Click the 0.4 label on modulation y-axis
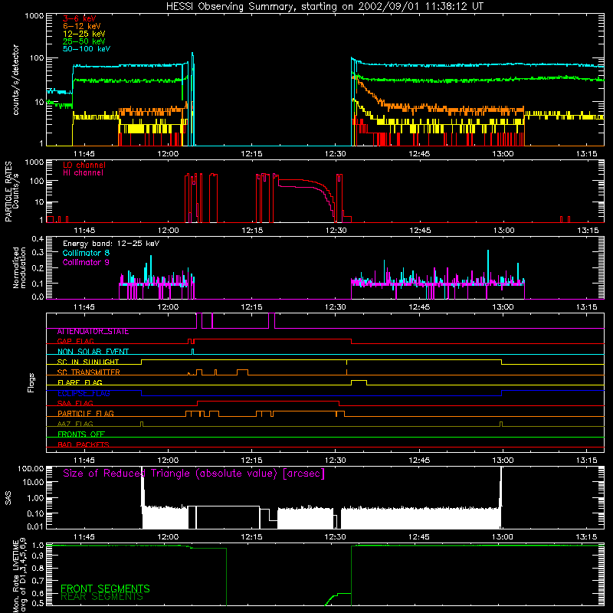 click(x=38, y=239)
